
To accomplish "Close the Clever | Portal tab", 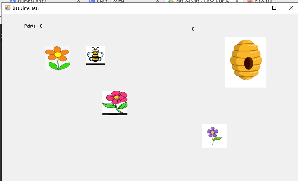I will click(158, 1).
